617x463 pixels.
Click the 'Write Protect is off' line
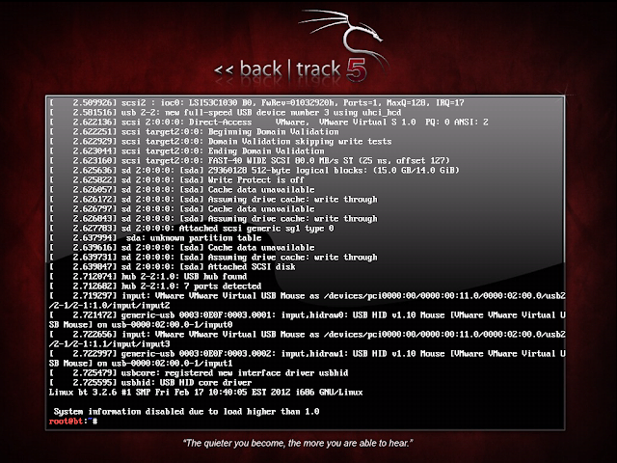click(x=176, y=180)
